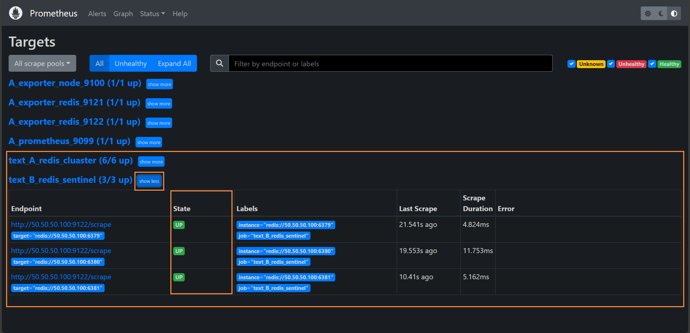Click the Labels column header
This screenshot has height=333, width=690.
click(x=247, y=209)
